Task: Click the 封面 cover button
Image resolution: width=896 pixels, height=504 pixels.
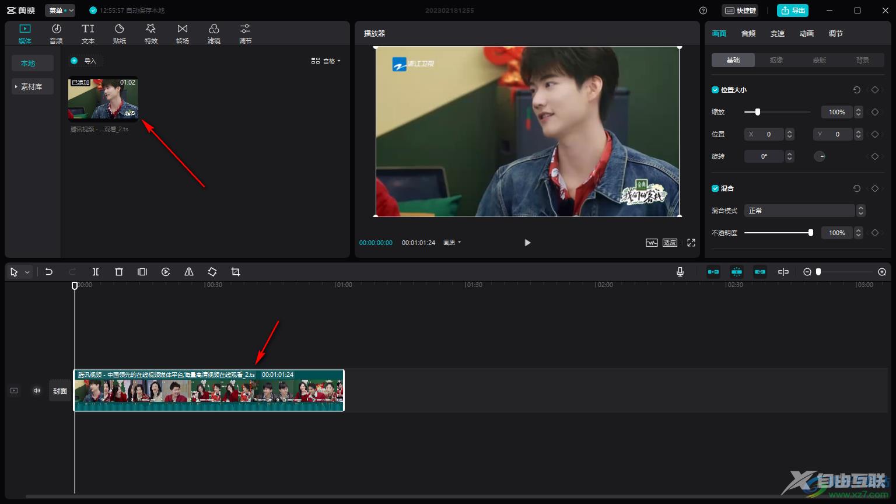Action: [x=60, y=391]
